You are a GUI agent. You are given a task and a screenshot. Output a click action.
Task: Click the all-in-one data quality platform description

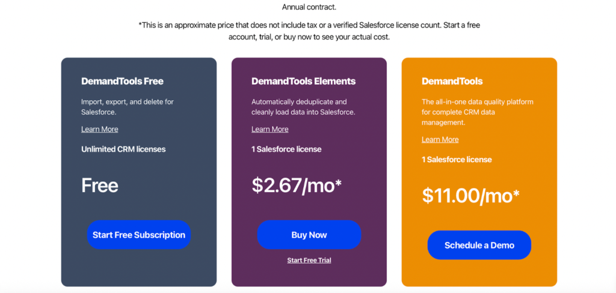(x=477, y=112)
